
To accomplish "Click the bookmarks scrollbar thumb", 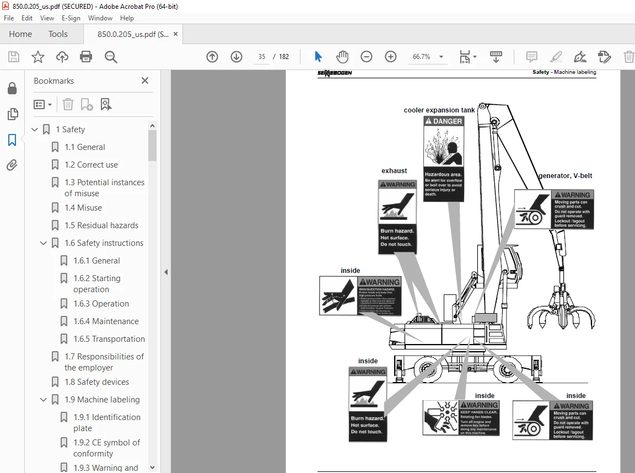I will pyautogui.click(x=152, y=146).
